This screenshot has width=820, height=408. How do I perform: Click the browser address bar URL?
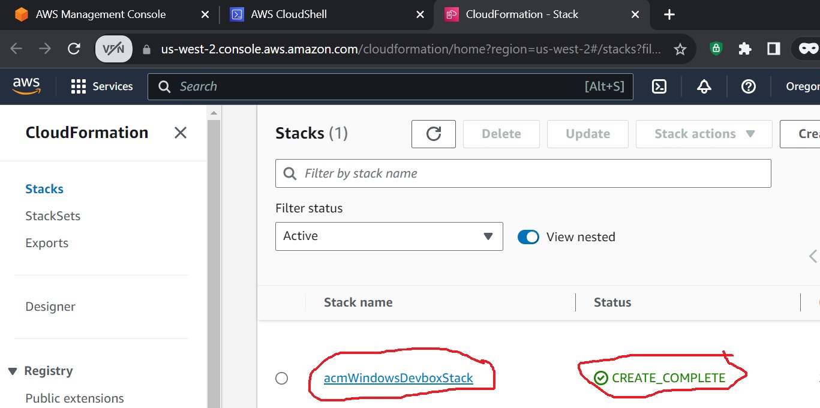coord(411,49)
